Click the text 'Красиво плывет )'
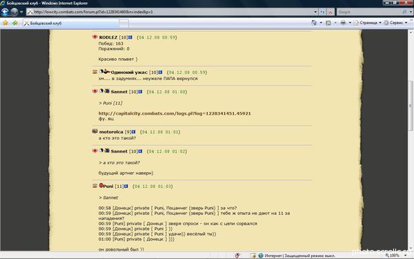Screen dimensions: 414x259 tap(118, 59)
